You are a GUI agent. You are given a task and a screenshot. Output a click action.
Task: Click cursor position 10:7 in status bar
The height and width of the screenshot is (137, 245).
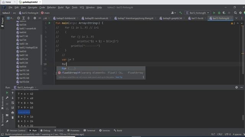[213, 134]
